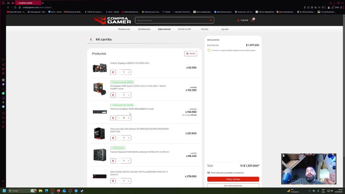Click the total price $ 1.337.500 in Resumen
This screenshot has height=194, width=345.
click(x=253, y=45)
